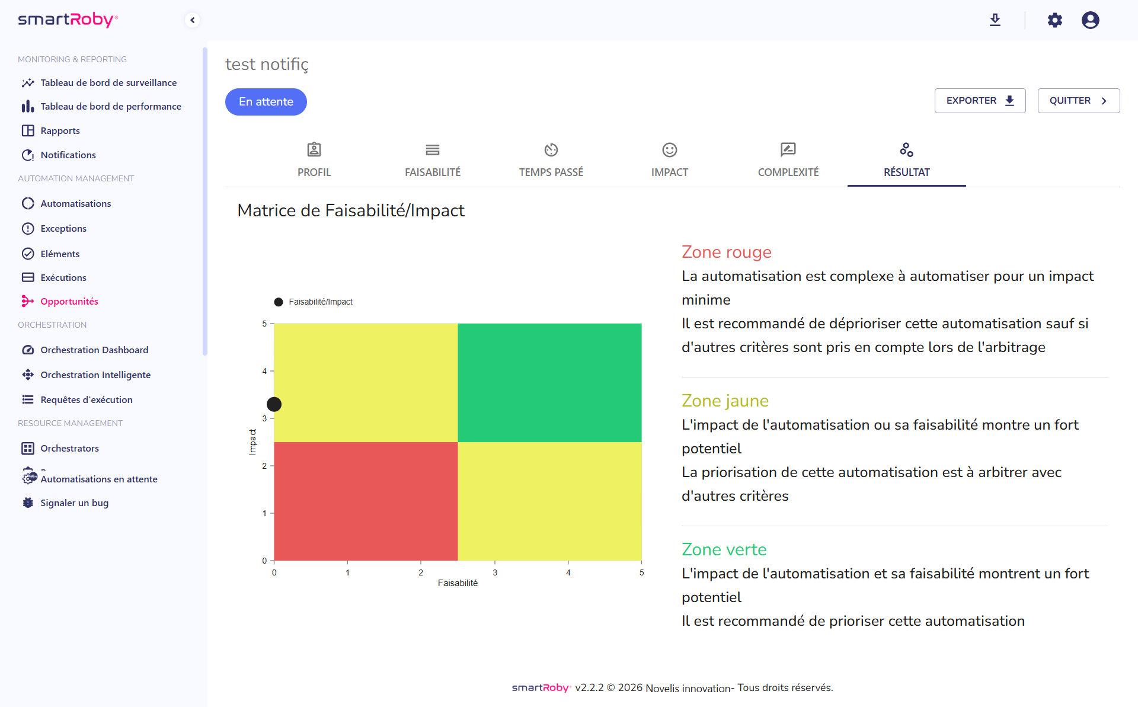Viewport: 1138px width, 707px height.
Task: Open the settings gear icon
Action: tap(1056, 20)
